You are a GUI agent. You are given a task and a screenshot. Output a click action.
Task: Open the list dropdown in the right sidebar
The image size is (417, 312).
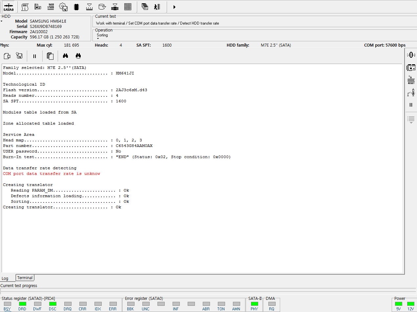[411, 119]
